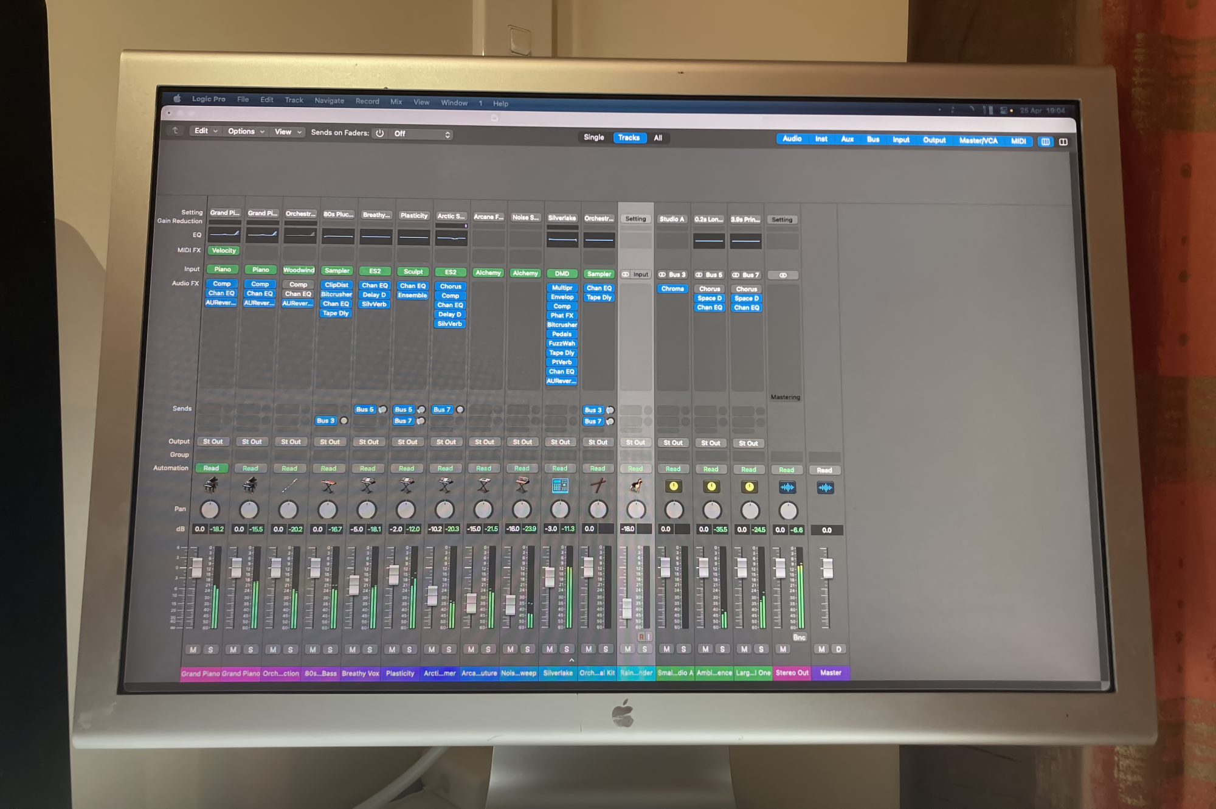The width and height of the screenshot is (1216, 809).
Task: Open the Ensemble plugin on Plasticity
Action: [413, 296]
